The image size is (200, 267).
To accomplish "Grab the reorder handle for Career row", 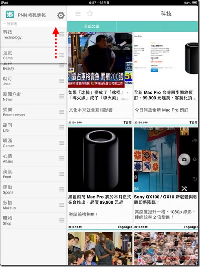I will [x=62, y=143].
